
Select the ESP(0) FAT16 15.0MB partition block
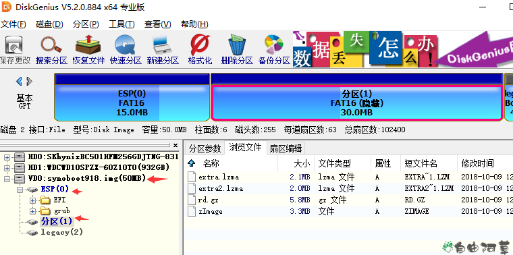point(132,97)
